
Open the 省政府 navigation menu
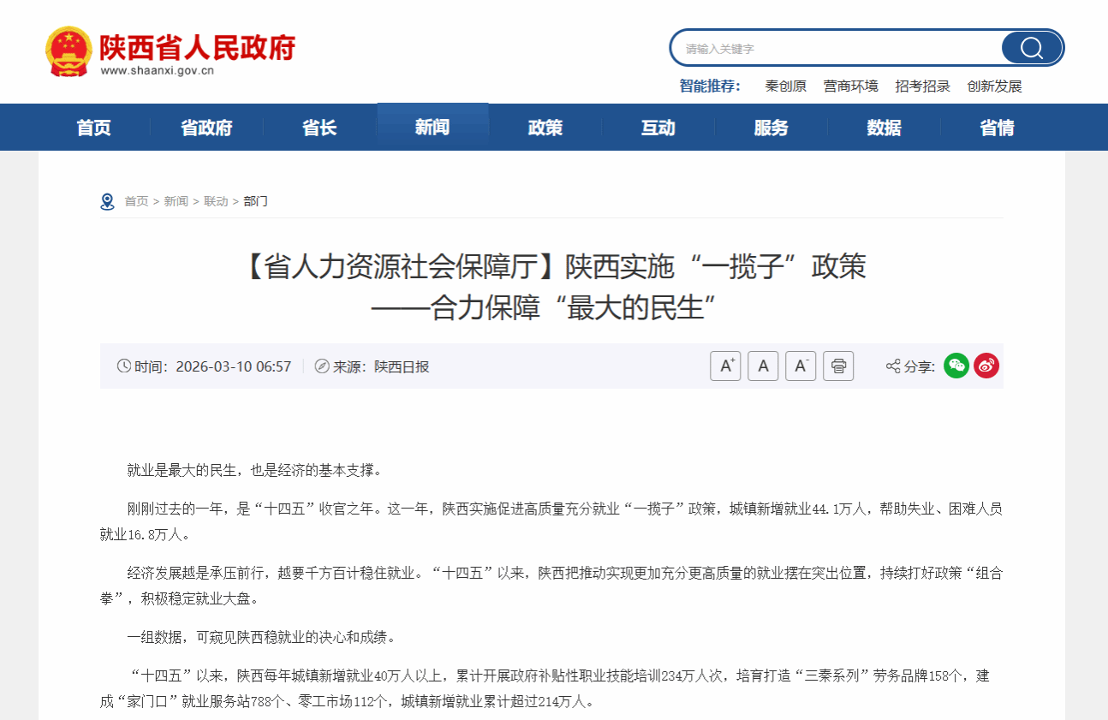point(206,128)
